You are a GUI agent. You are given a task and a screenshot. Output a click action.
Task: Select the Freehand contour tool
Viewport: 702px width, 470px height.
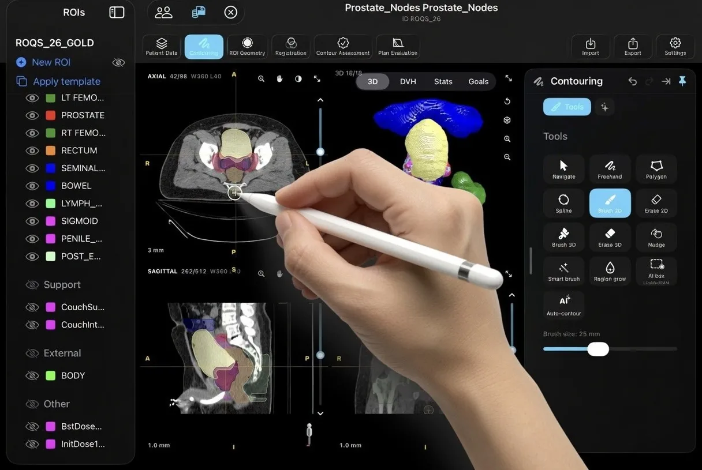click(x=610, y=170)
